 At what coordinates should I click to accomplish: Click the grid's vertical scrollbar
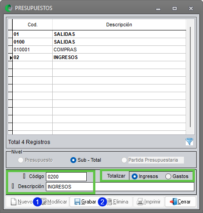click(x=190, y=77)
